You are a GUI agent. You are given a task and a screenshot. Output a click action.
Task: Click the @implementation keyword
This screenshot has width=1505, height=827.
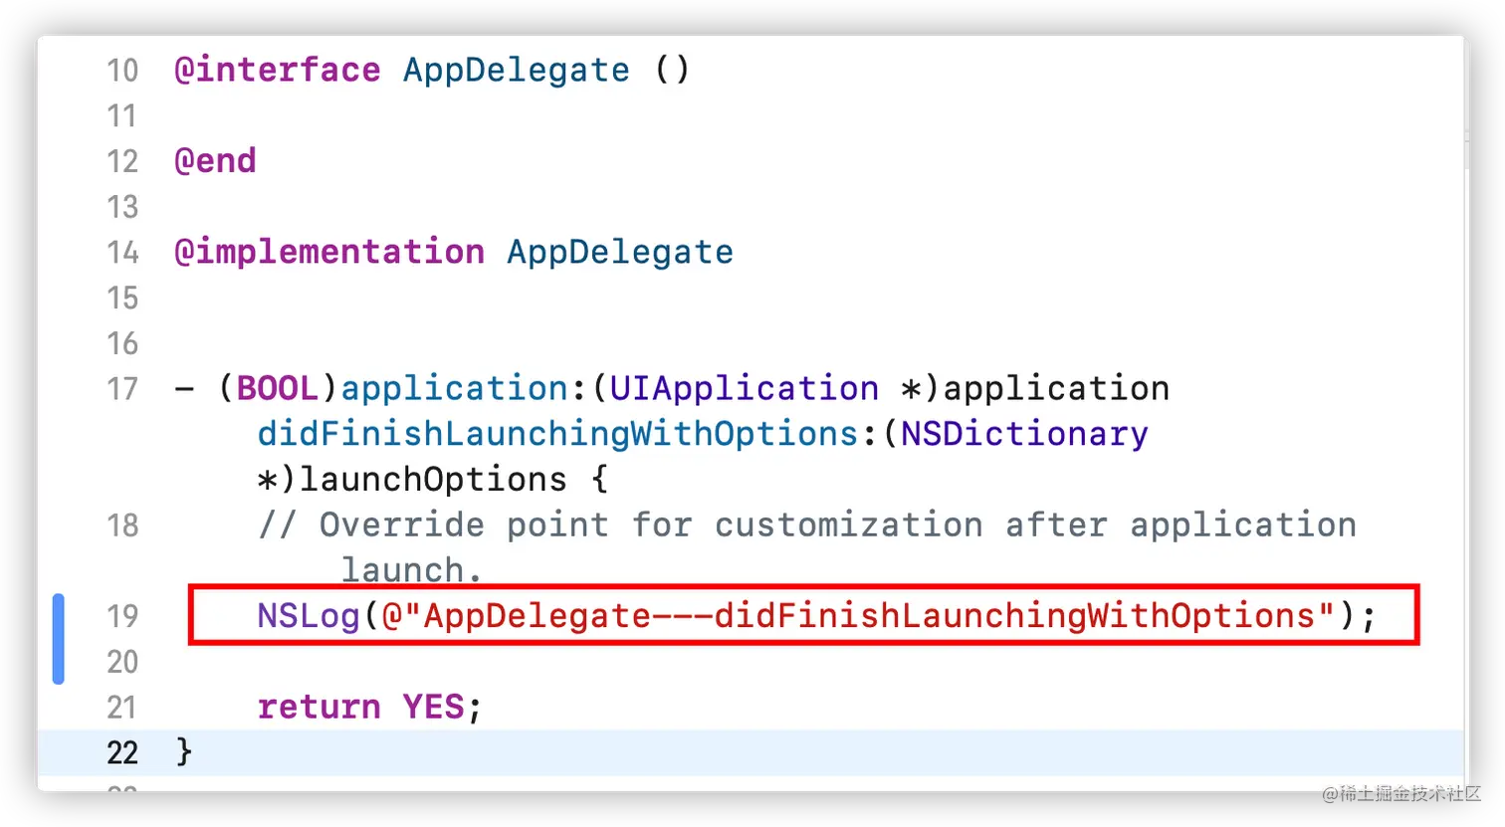tap(328, 252)
